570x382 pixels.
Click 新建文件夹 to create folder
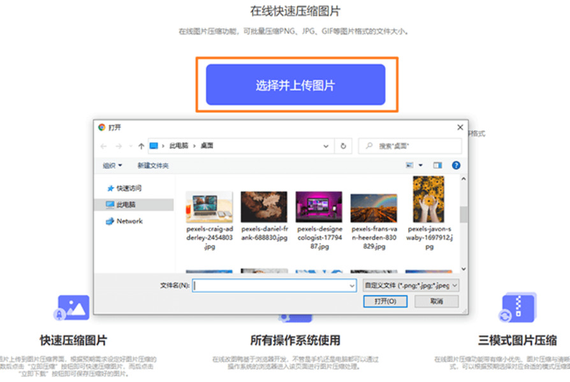pyautogui.click(x=153, y=166)
